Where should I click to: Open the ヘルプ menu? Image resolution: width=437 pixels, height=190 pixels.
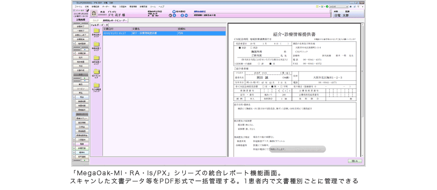pyautogui.click(x=161, y=7)
